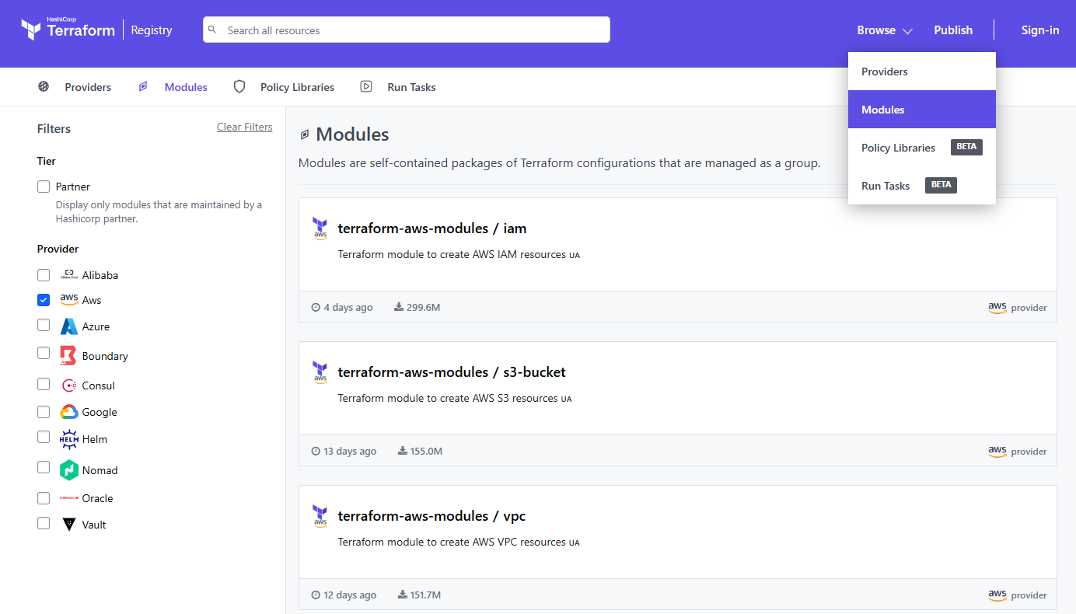Screen dimensions: 1076x614
Task: Click the Nomad provider logo
Action: [69, 470]
